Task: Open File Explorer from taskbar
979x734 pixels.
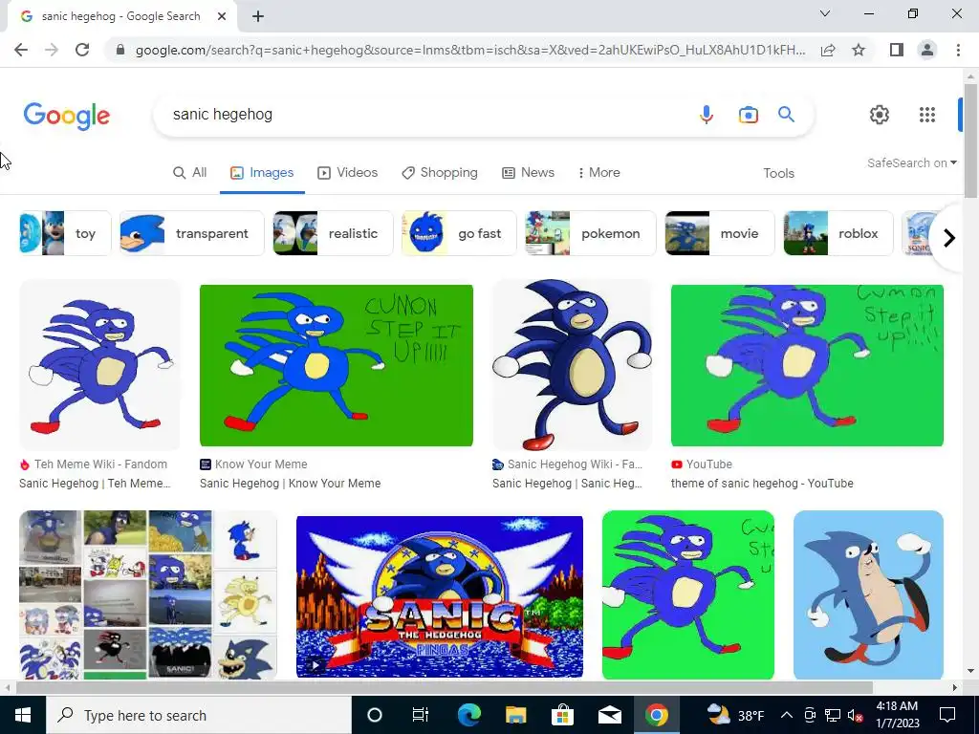Action: pos(515,715)
